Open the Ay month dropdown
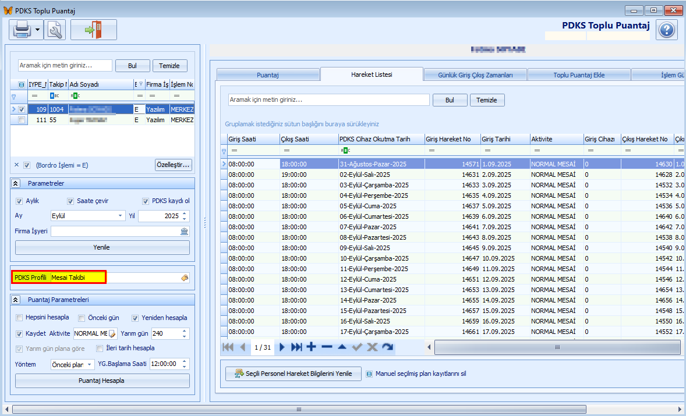 (x=121, y=216)
